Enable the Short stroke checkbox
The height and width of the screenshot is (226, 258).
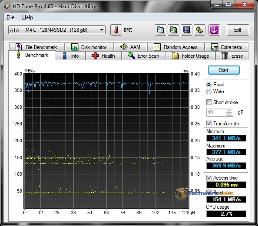(209, 102)
